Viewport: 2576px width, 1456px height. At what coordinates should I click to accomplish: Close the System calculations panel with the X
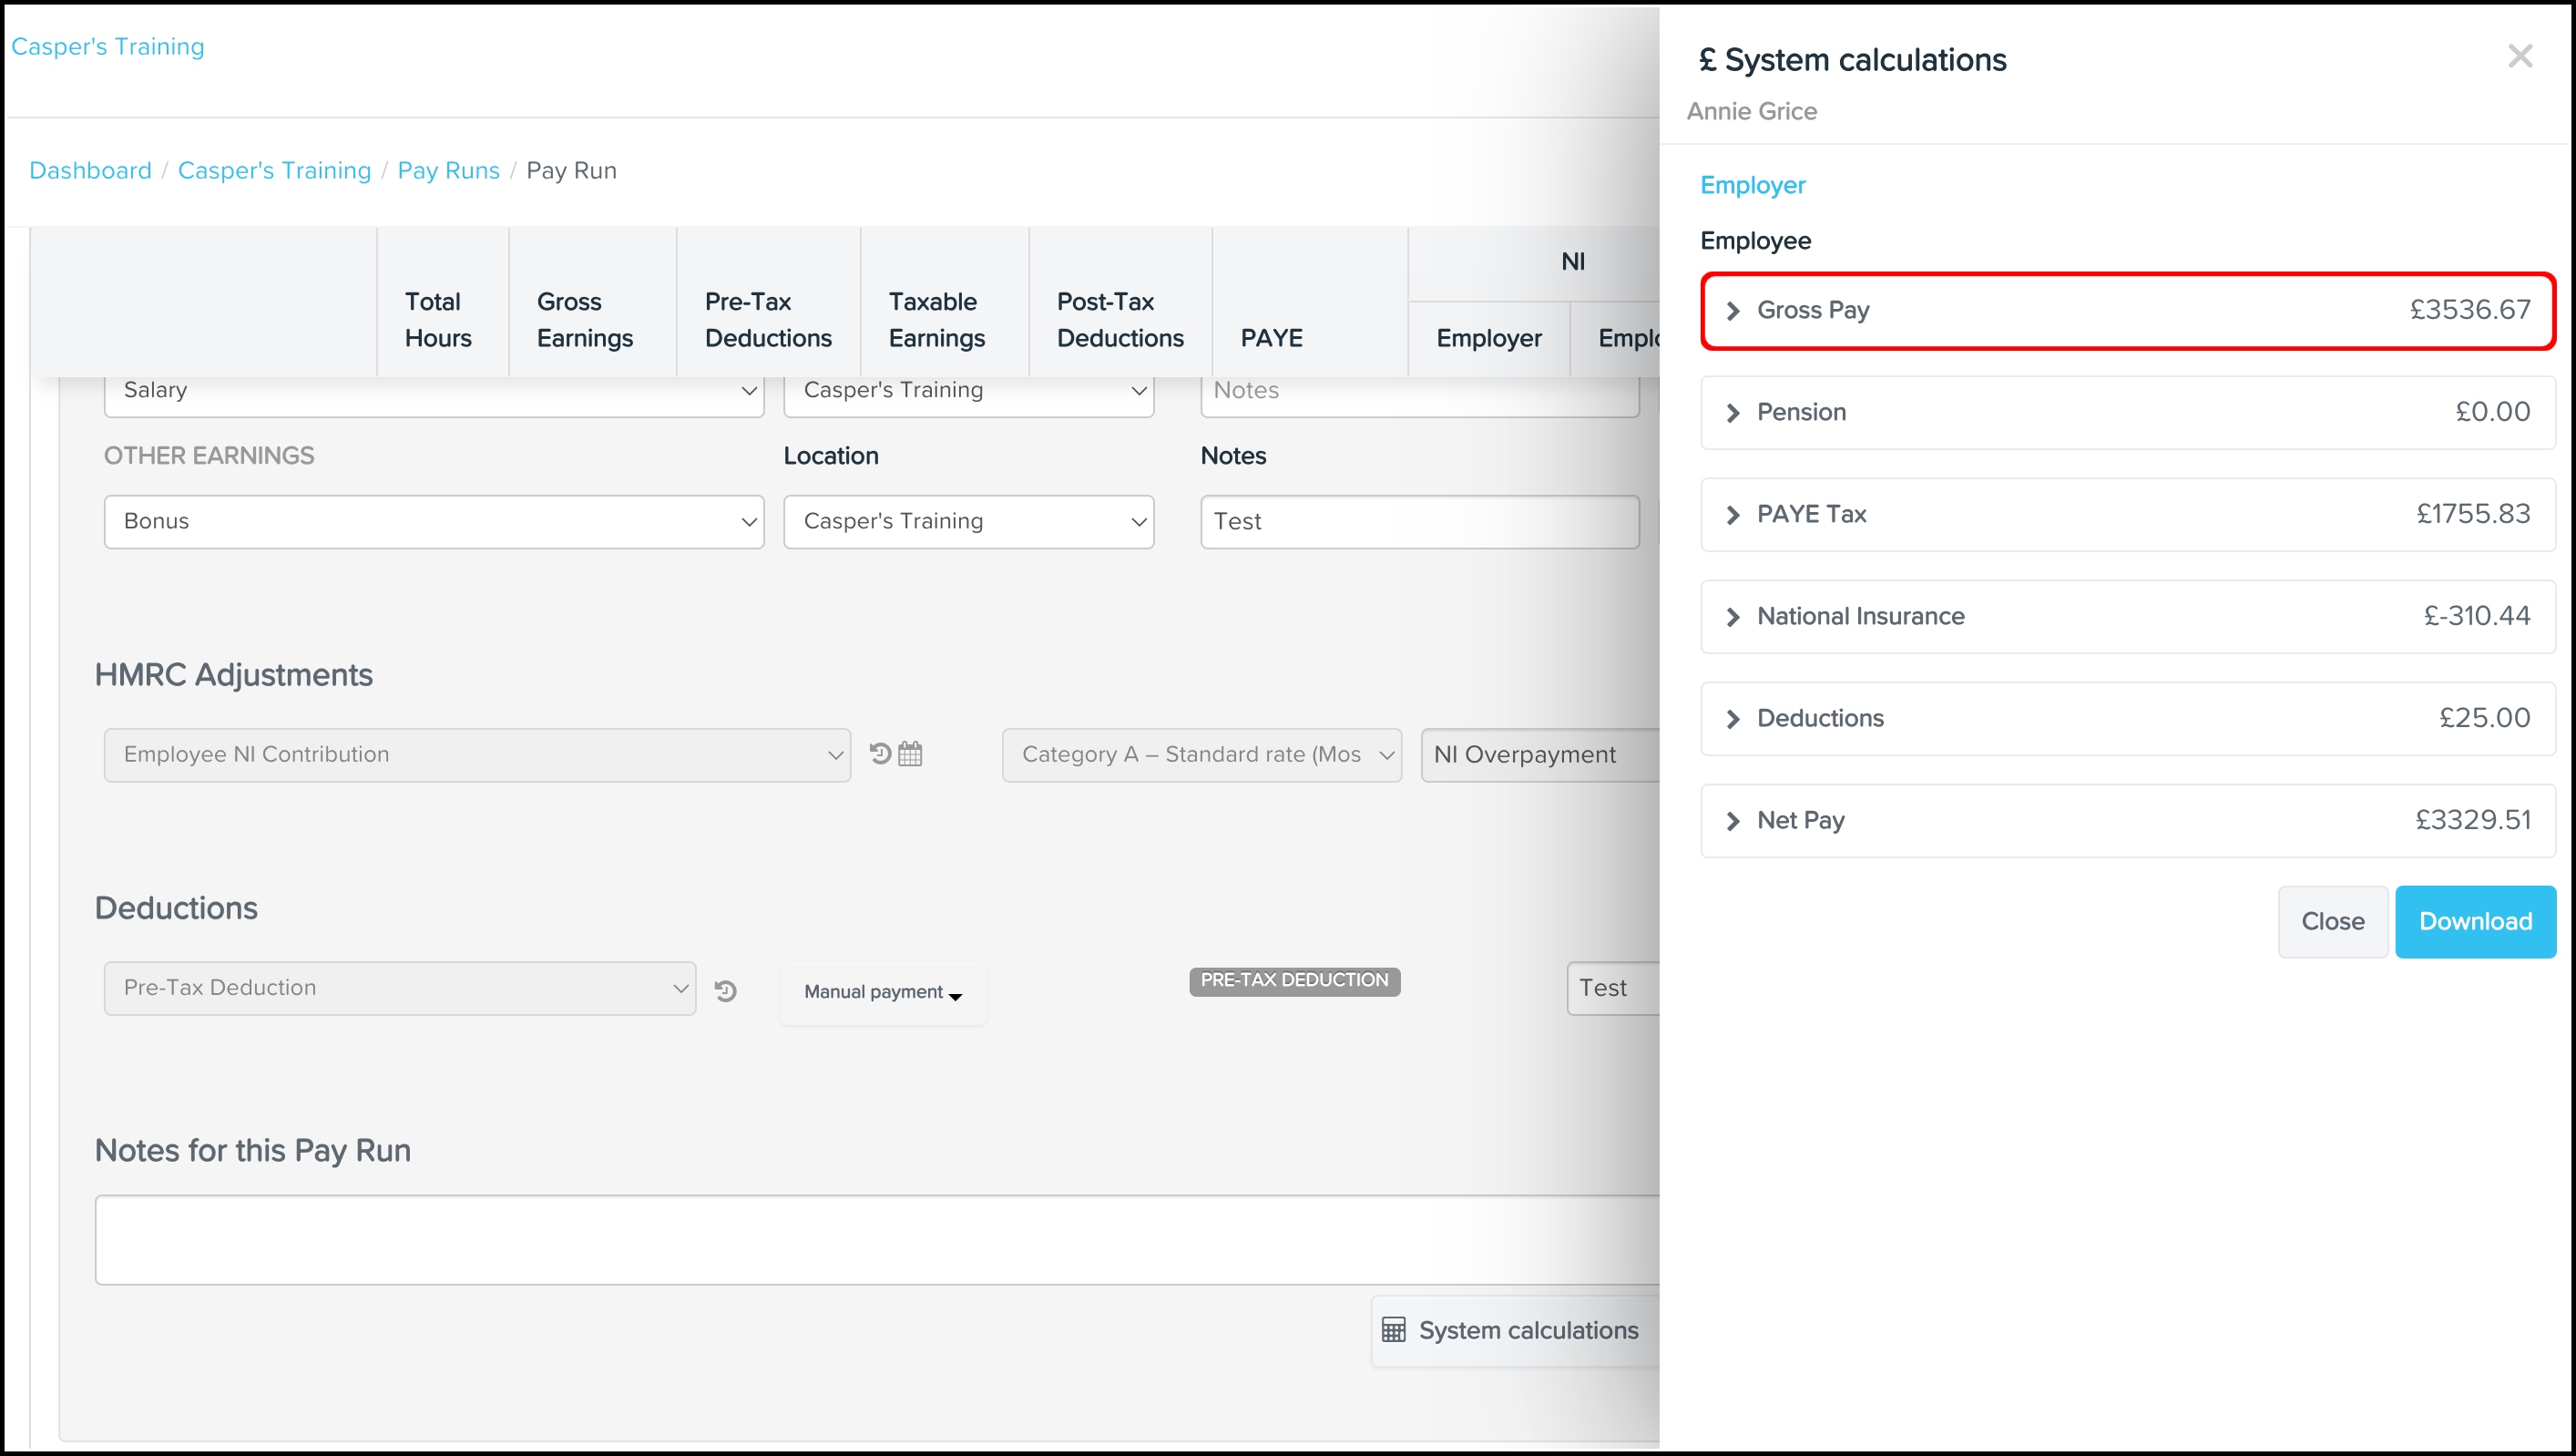pyautogui.click(x=2521, y=56)
